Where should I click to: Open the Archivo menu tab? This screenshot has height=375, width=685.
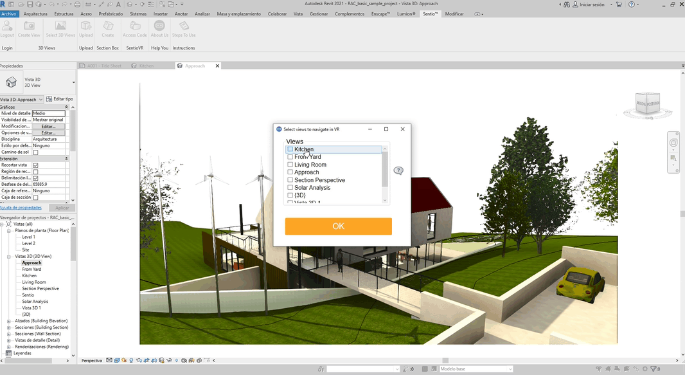click(x=9, y=14)
